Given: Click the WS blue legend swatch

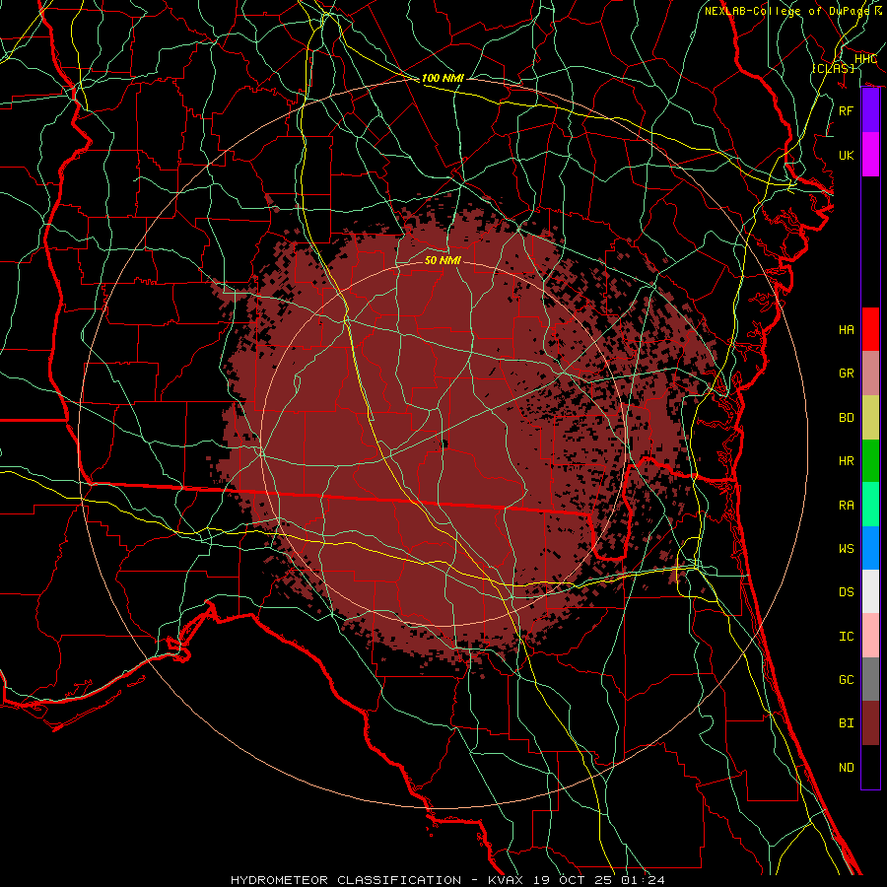Looking at the screenshot, I should click(870, 548).
